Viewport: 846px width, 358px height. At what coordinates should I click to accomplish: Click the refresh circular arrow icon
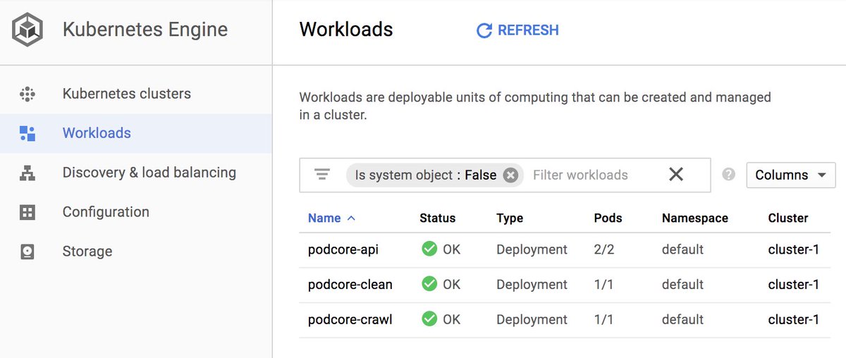coord(484,30)
